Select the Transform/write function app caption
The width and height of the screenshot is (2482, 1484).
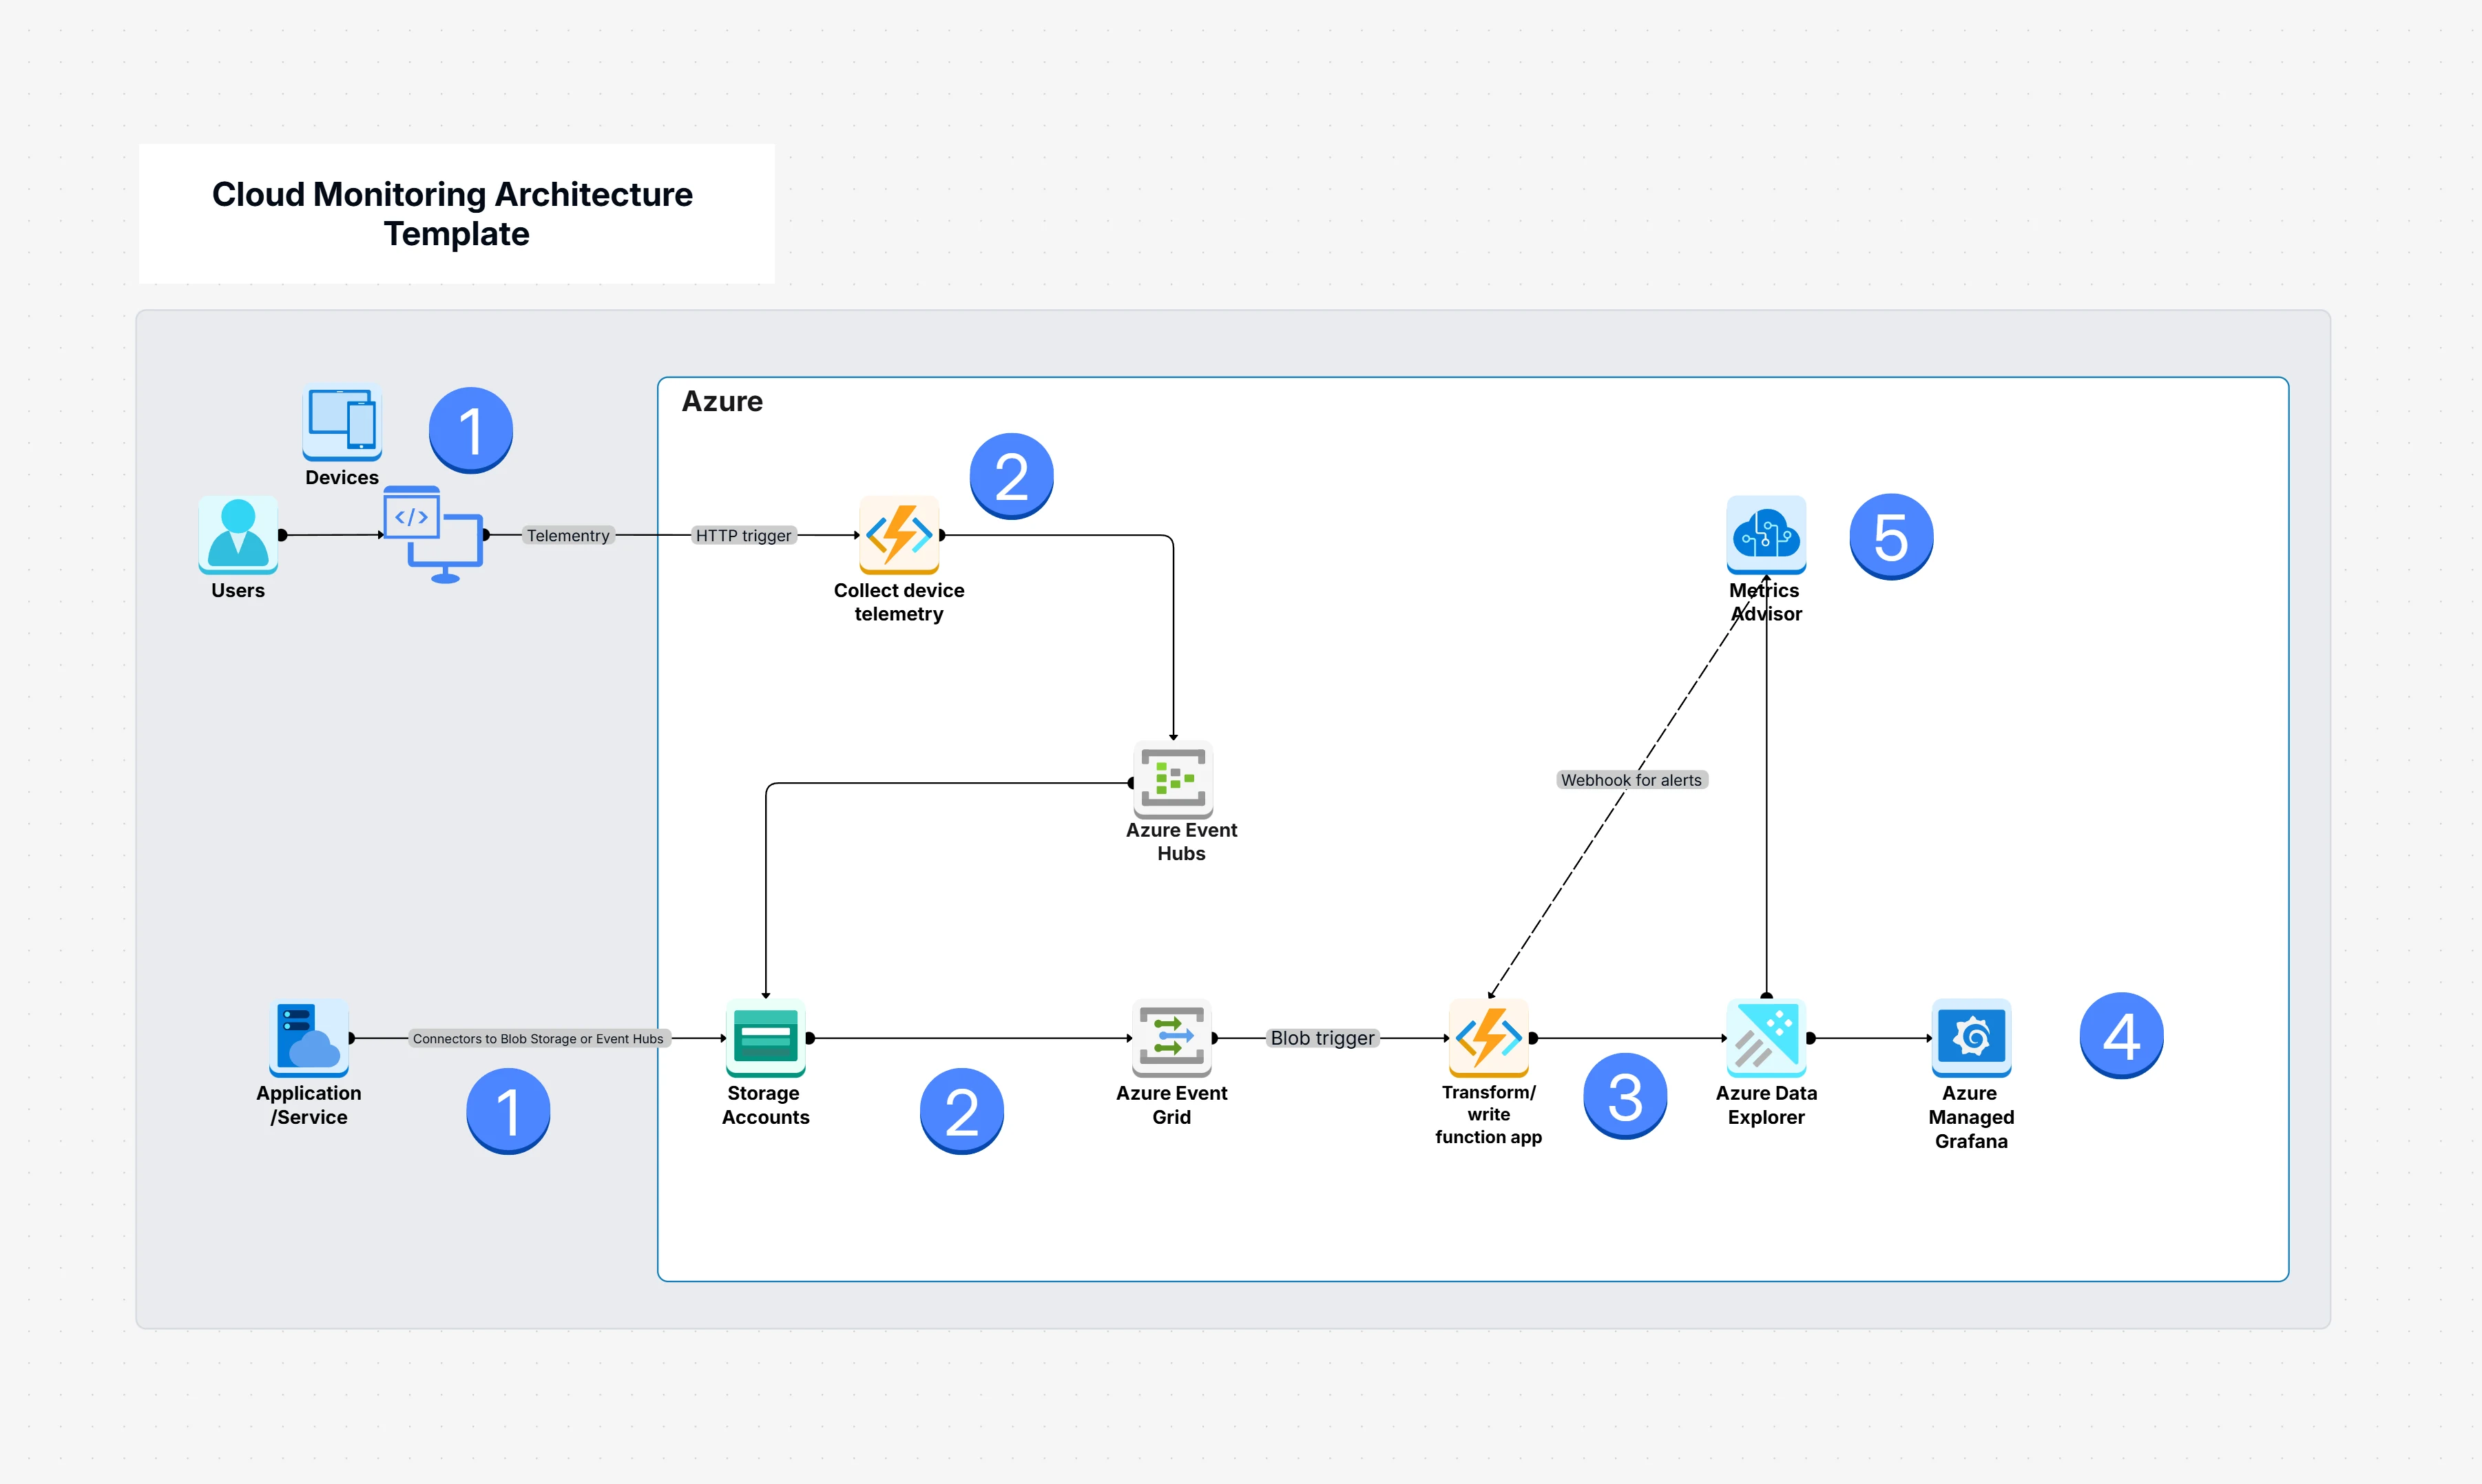click(1489, 1114)
